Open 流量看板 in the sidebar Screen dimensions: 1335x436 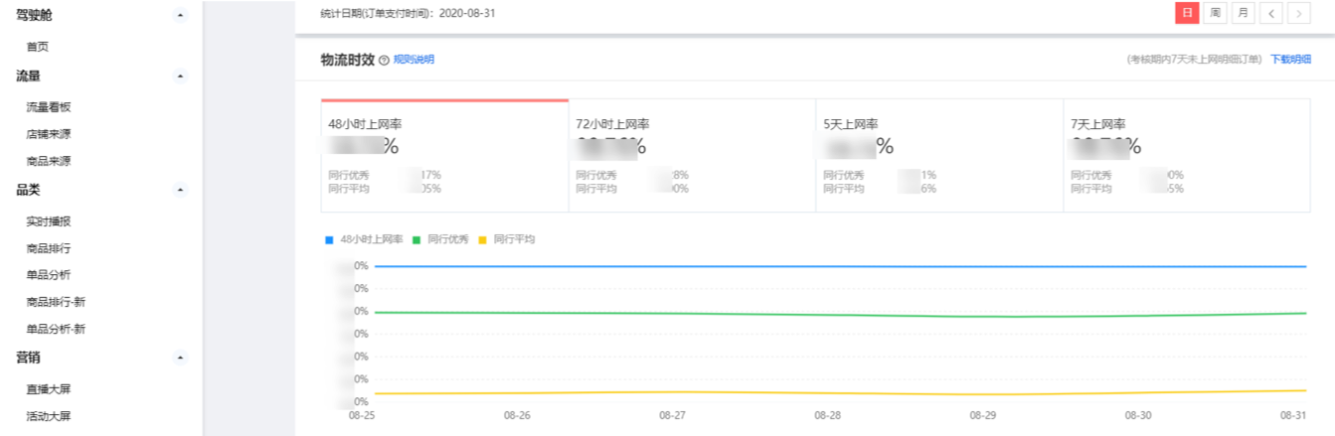(49, 107)
